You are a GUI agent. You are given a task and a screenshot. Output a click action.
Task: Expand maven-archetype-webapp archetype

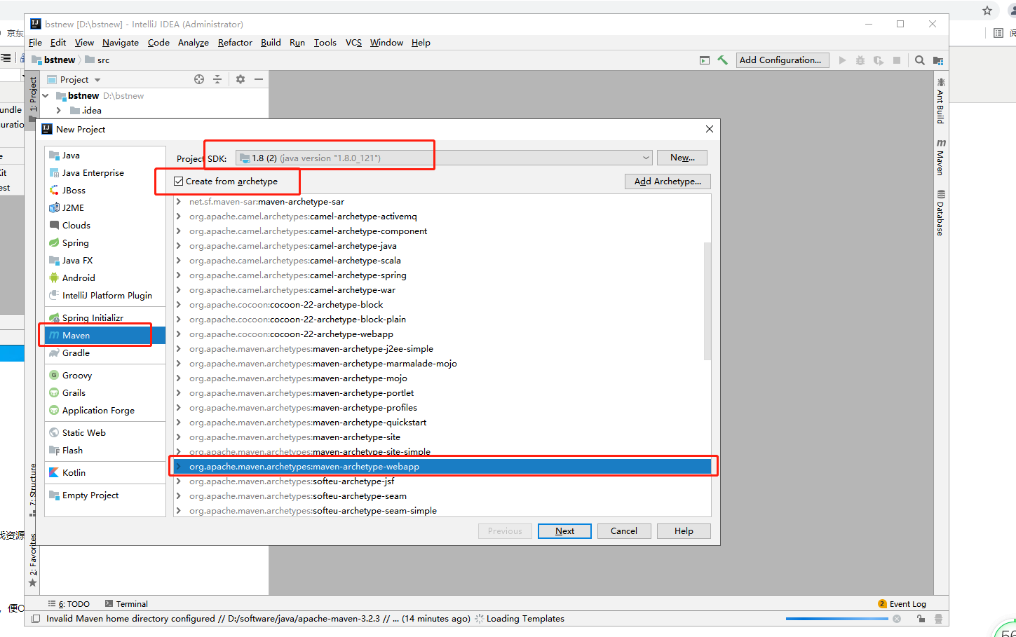[179, 467]
